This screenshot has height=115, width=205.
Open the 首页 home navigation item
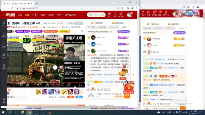(x=20, y=15)
